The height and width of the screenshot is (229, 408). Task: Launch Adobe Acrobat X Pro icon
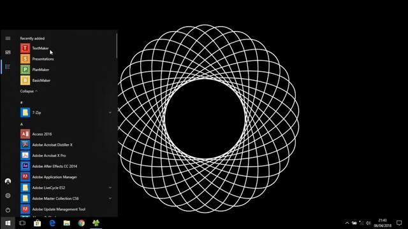25,155
